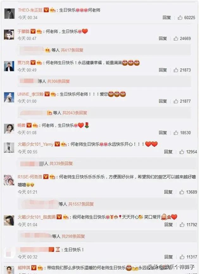Click thumbs-up on 于朦胧's comment
This screenshot has height=274, width=199.
176,38
